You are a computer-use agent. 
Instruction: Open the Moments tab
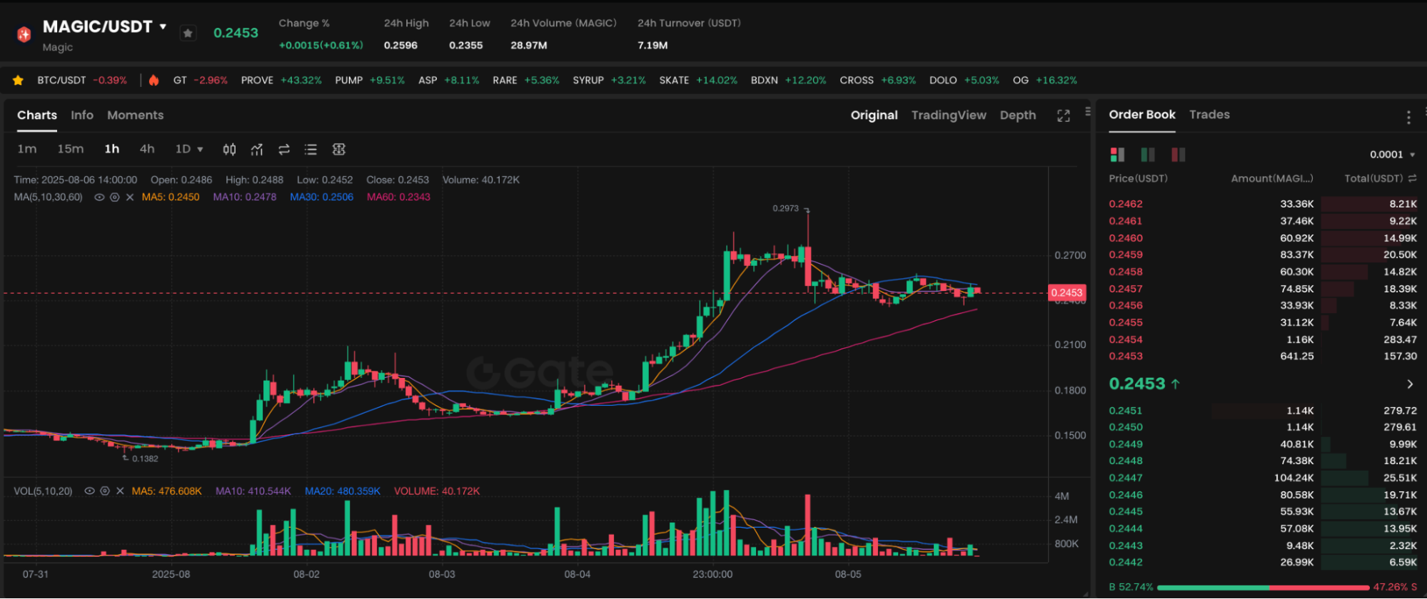pos(136,115)
